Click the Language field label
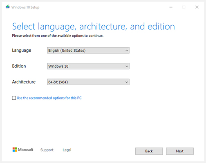Image resolution: width=206 pixels, height=163 pixels. click(22, 51)
